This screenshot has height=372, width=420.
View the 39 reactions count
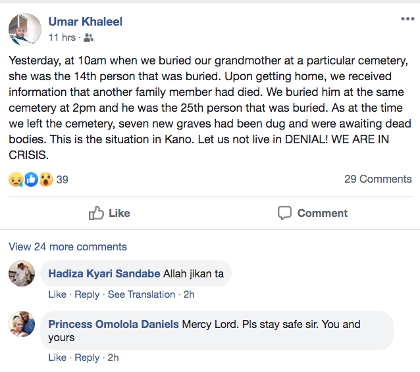pos(63,179)
